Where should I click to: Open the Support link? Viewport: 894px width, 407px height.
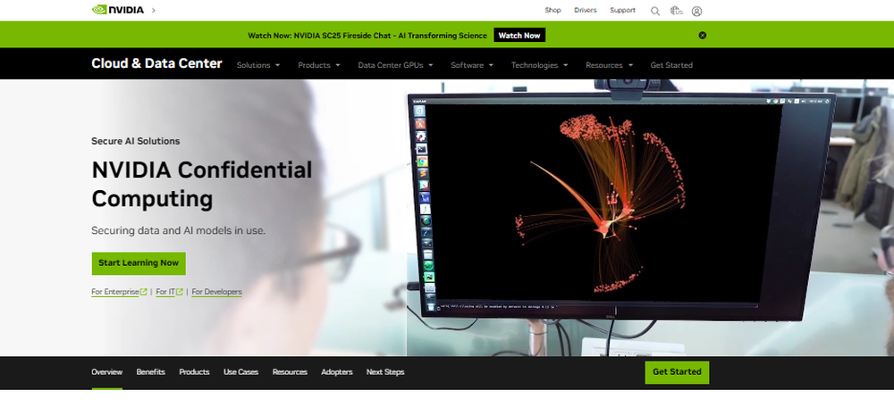[622, 10]
